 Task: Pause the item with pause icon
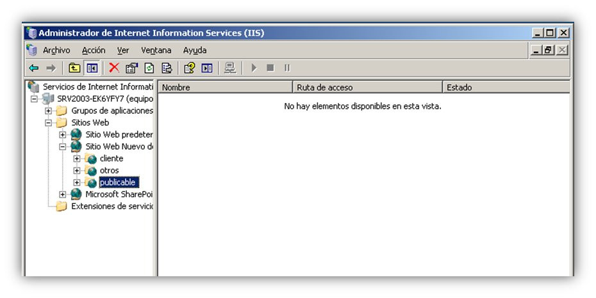287,68
